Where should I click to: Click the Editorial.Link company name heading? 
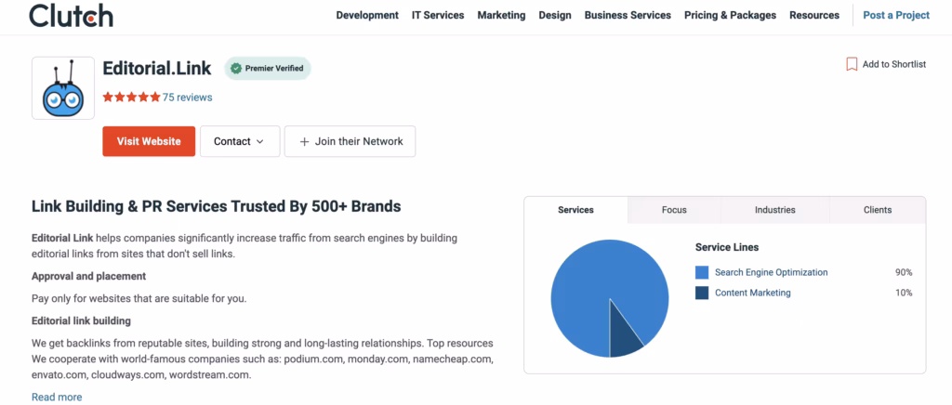[156, 69]
